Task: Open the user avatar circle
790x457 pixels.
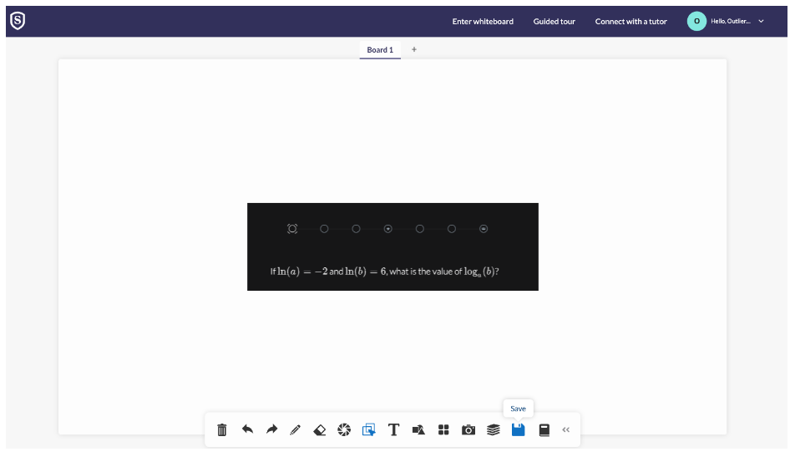Action: point(696,21)
